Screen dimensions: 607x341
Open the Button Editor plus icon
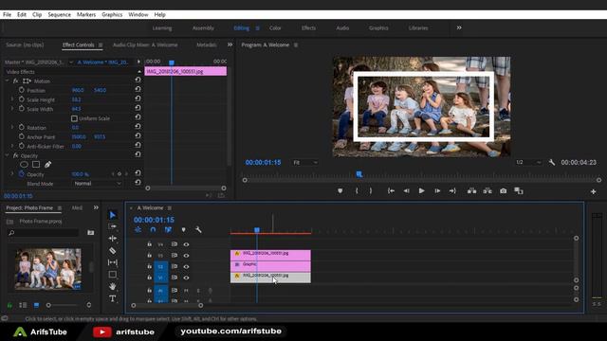click(x=593, y=191)
